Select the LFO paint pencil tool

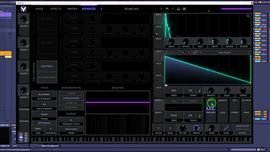coord(167,52)
